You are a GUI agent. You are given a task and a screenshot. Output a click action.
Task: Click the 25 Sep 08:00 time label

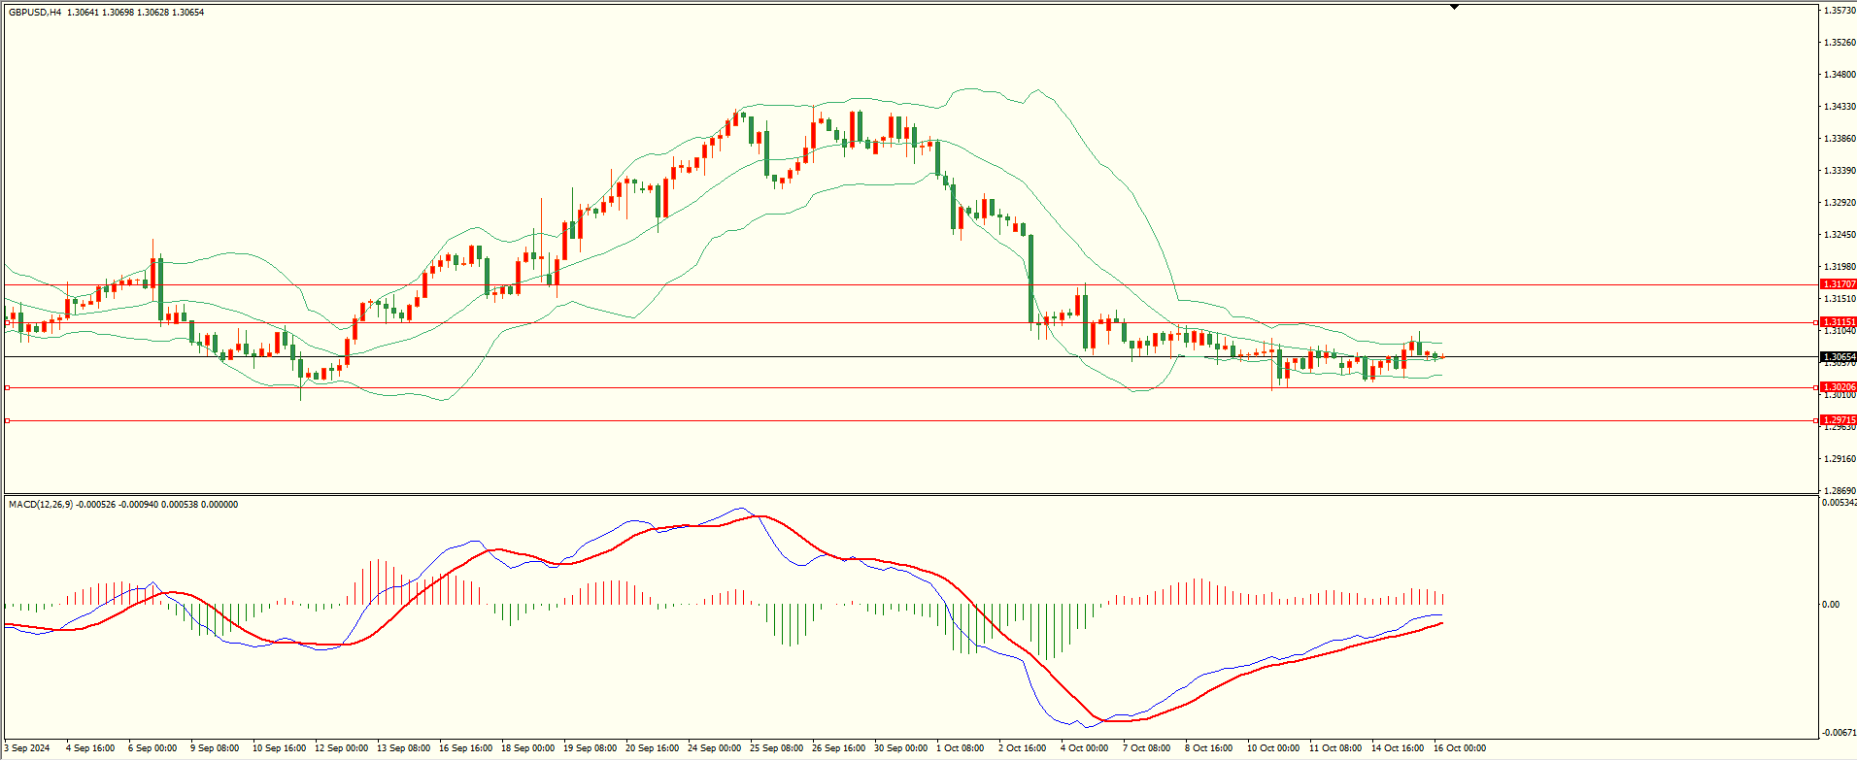[x=776, y=748]
